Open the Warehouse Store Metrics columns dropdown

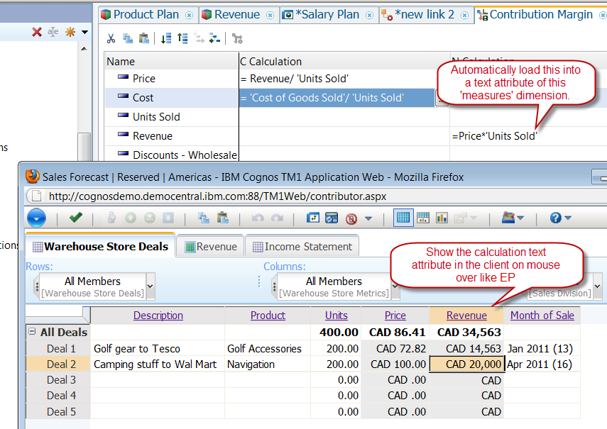(x=395, y=286)
